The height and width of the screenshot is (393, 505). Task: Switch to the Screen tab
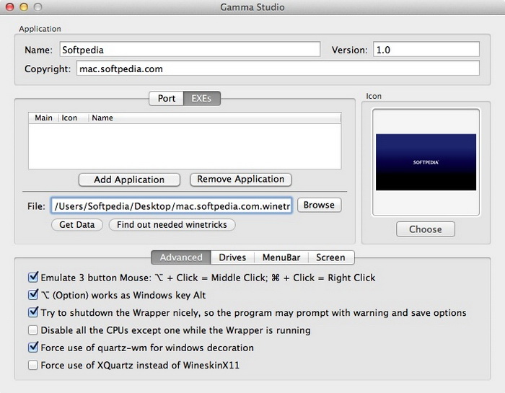click(x=330, y=257)
